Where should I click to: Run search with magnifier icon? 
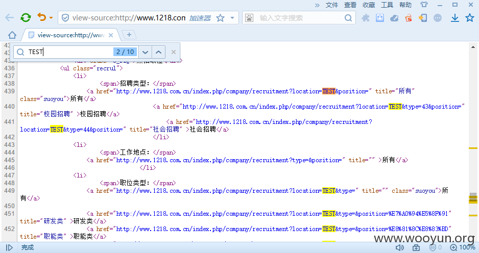[x=348, y=18]
